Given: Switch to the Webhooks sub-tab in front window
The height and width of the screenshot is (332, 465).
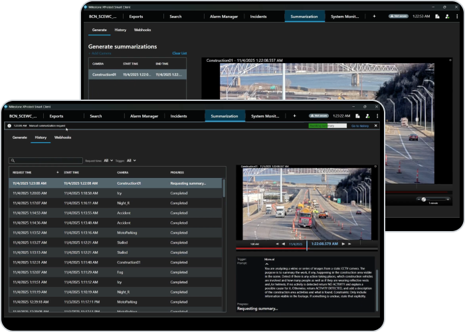Looking at the screenshot, I should [62, 137].
